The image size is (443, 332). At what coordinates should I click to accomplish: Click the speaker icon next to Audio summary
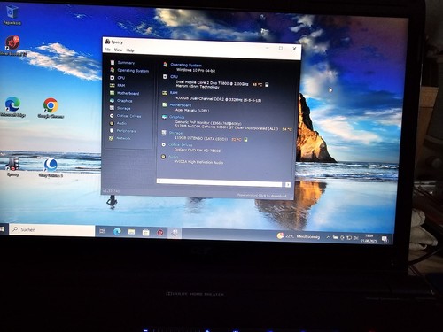coord(163,157)
